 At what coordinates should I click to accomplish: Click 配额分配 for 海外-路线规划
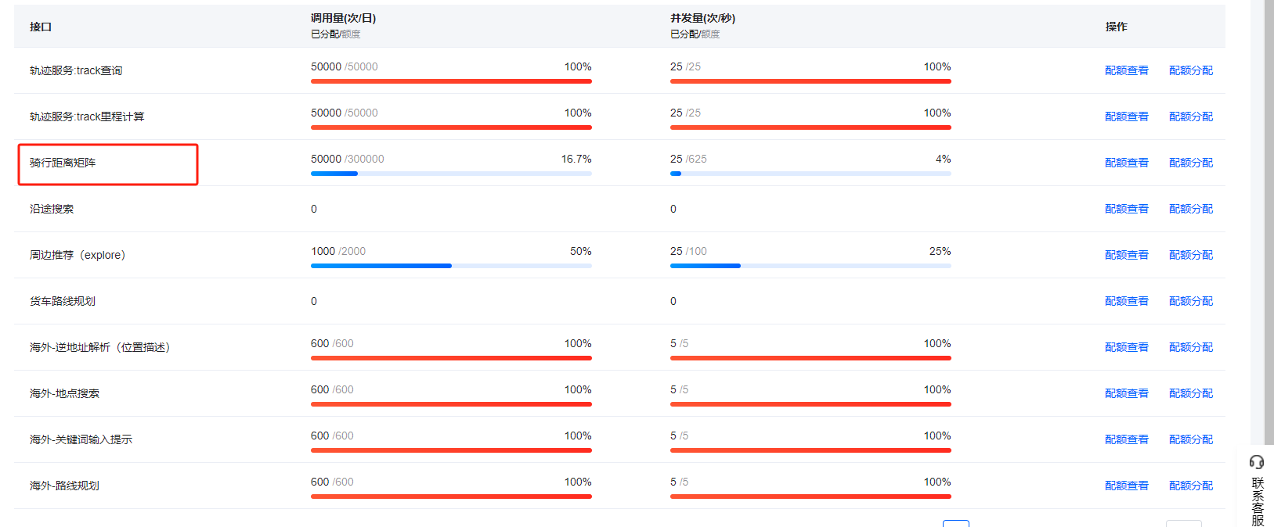[1190, 486]
